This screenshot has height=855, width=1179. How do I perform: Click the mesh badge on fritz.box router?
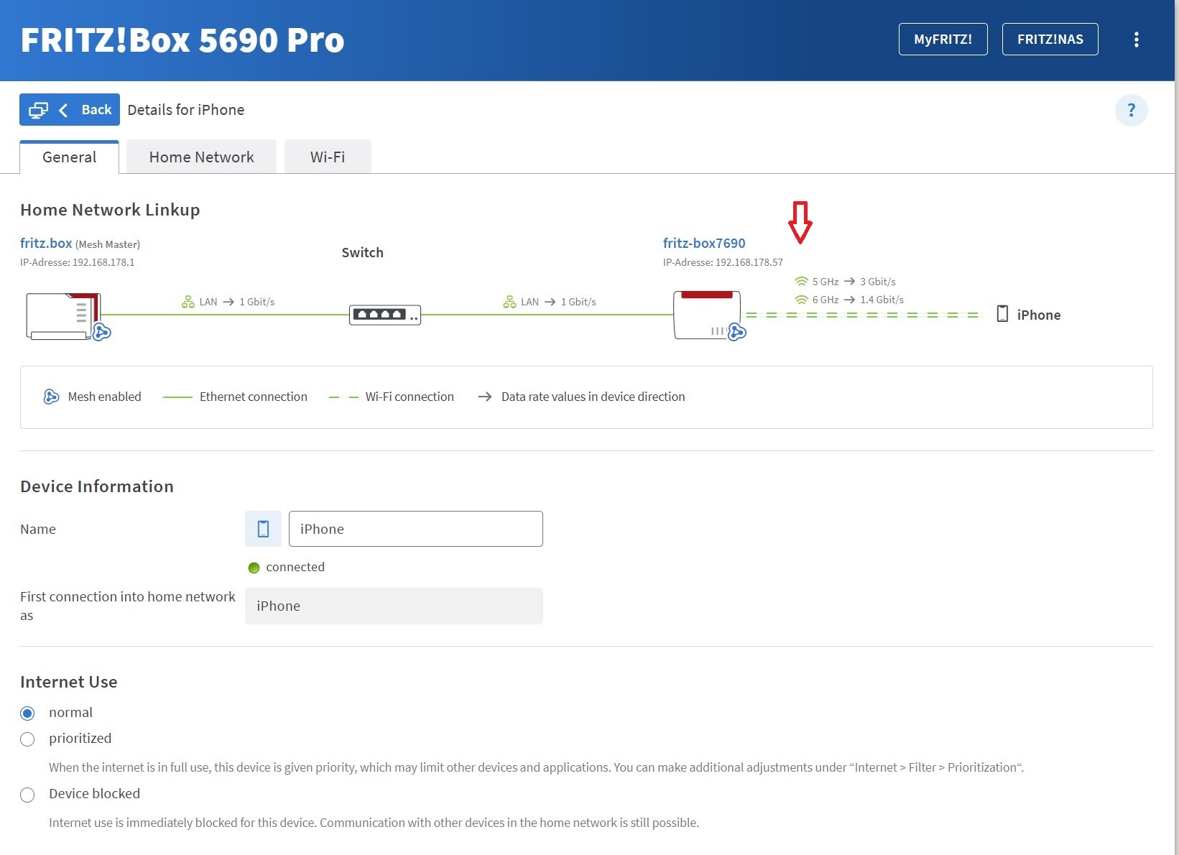[x=102, y=332]
